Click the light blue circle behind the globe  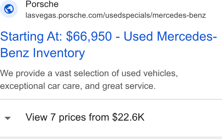tap(9, 9)
